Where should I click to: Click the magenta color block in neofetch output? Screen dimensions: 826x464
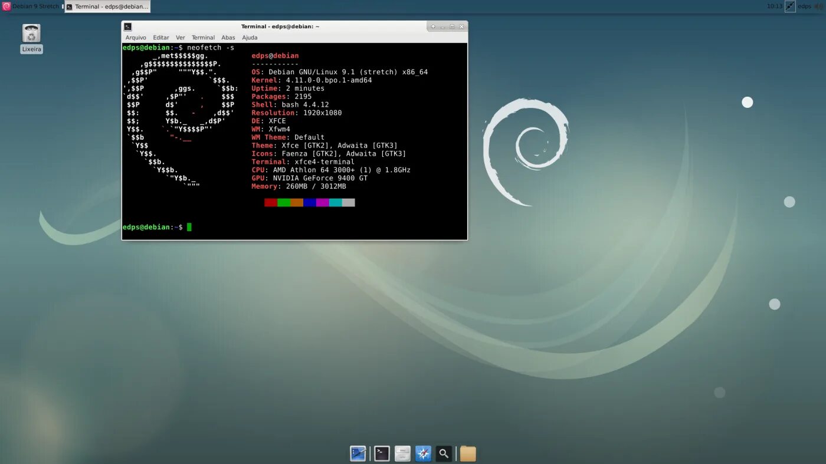(x=323, y=202)
